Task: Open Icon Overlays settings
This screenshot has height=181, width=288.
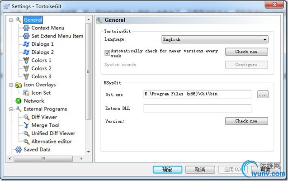Action: point(40,85)
